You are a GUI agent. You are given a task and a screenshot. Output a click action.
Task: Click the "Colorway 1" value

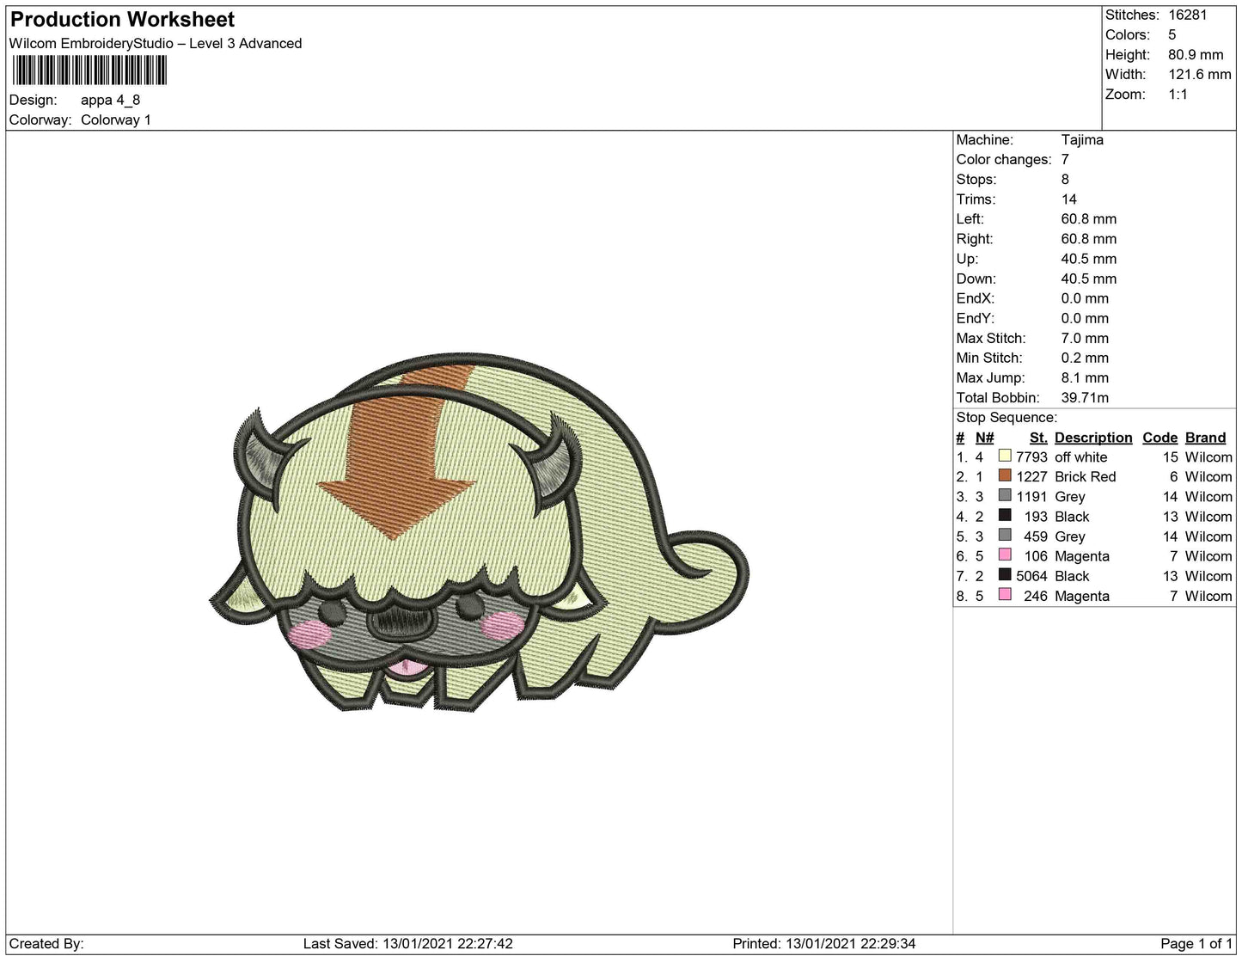coord(116,119)
